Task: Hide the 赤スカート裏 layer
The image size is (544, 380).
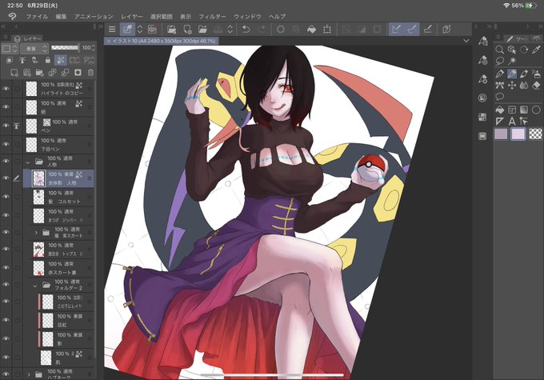Action: (6, 267)
